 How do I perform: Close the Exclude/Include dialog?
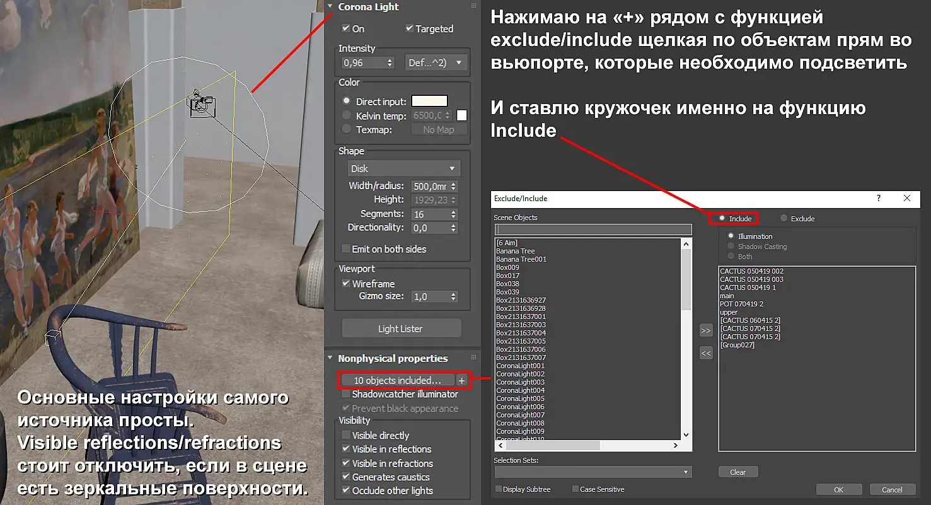coord(907,198)
